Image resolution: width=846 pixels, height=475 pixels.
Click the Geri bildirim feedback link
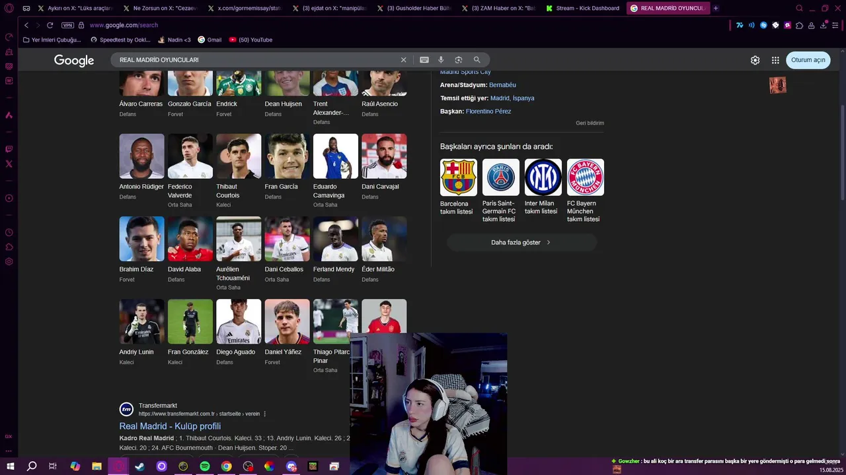(590, 123)
